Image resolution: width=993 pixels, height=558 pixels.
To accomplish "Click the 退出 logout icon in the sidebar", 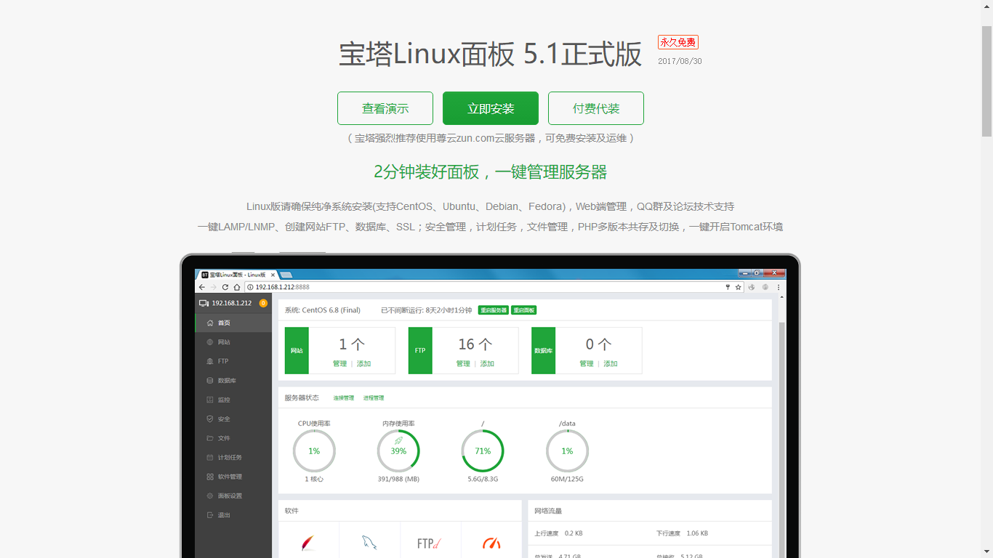I will coord(210,515).
